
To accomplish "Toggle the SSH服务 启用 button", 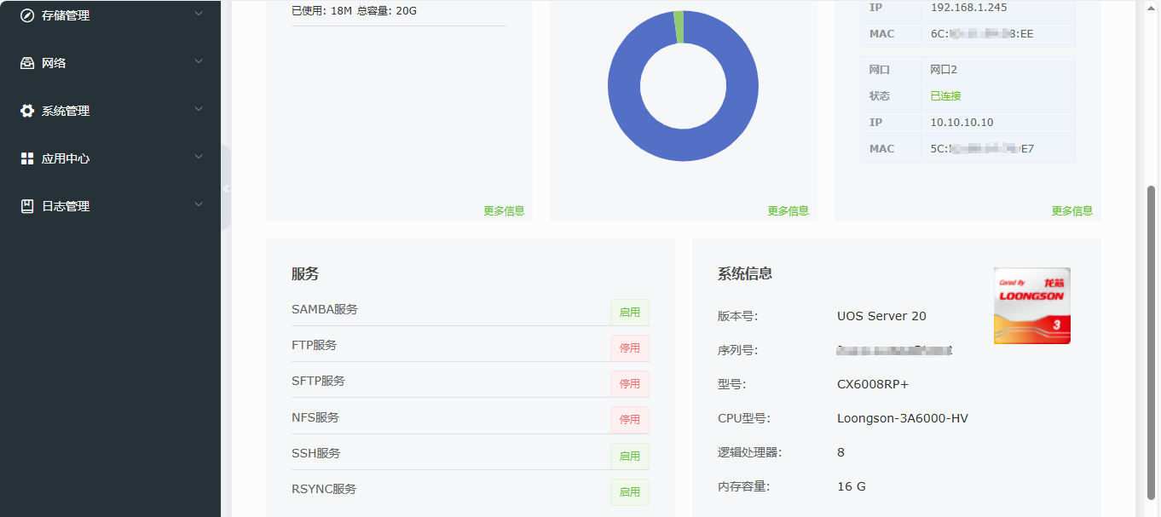I will tap(629, 455).
